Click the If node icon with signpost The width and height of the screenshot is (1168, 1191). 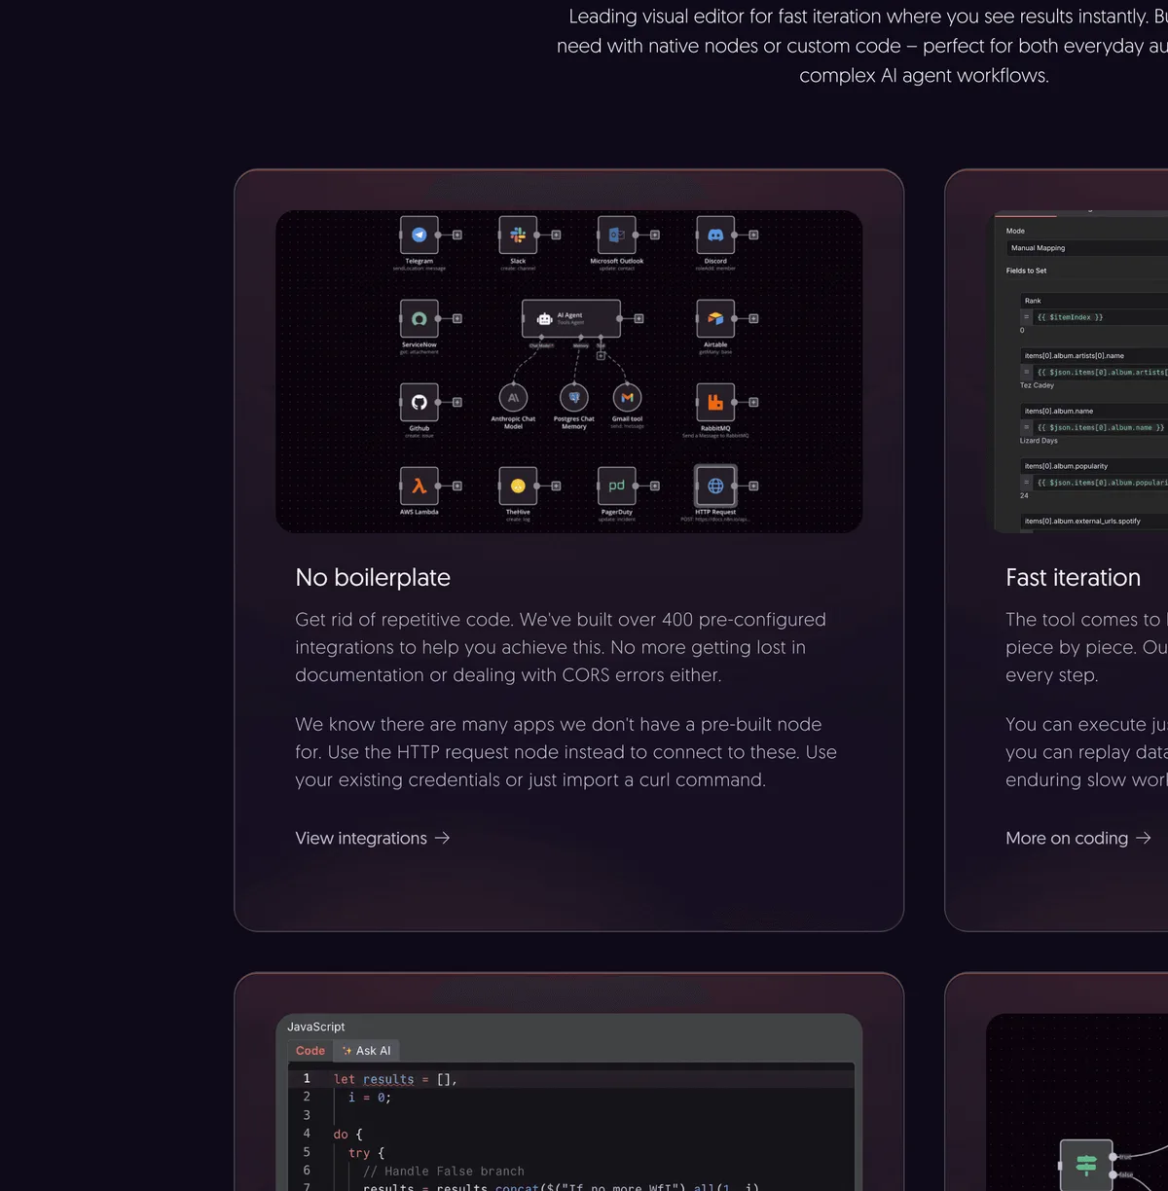point(1086,1164)
